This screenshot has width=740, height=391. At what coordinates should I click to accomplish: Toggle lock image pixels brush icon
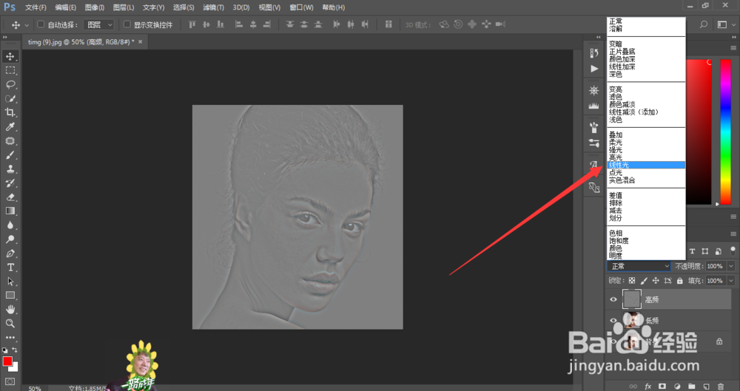point(644,281)
